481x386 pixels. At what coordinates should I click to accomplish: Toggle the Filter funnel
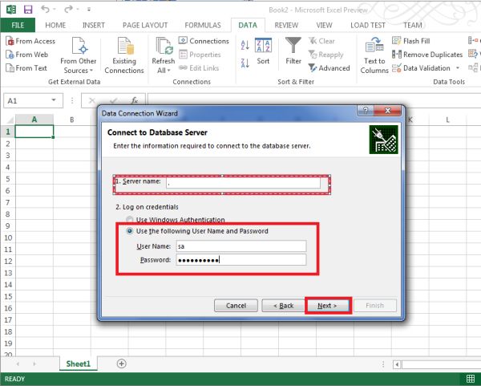point(293,51)
